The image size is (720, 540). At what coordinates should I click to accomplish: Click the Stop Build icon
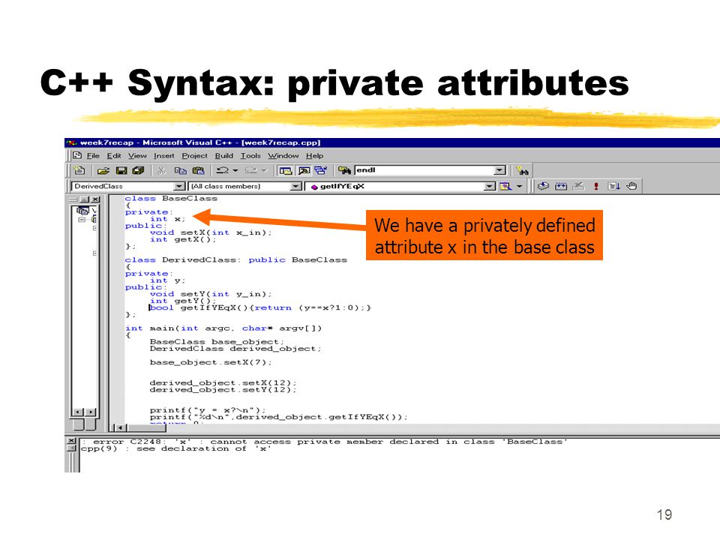coord(578,186)
